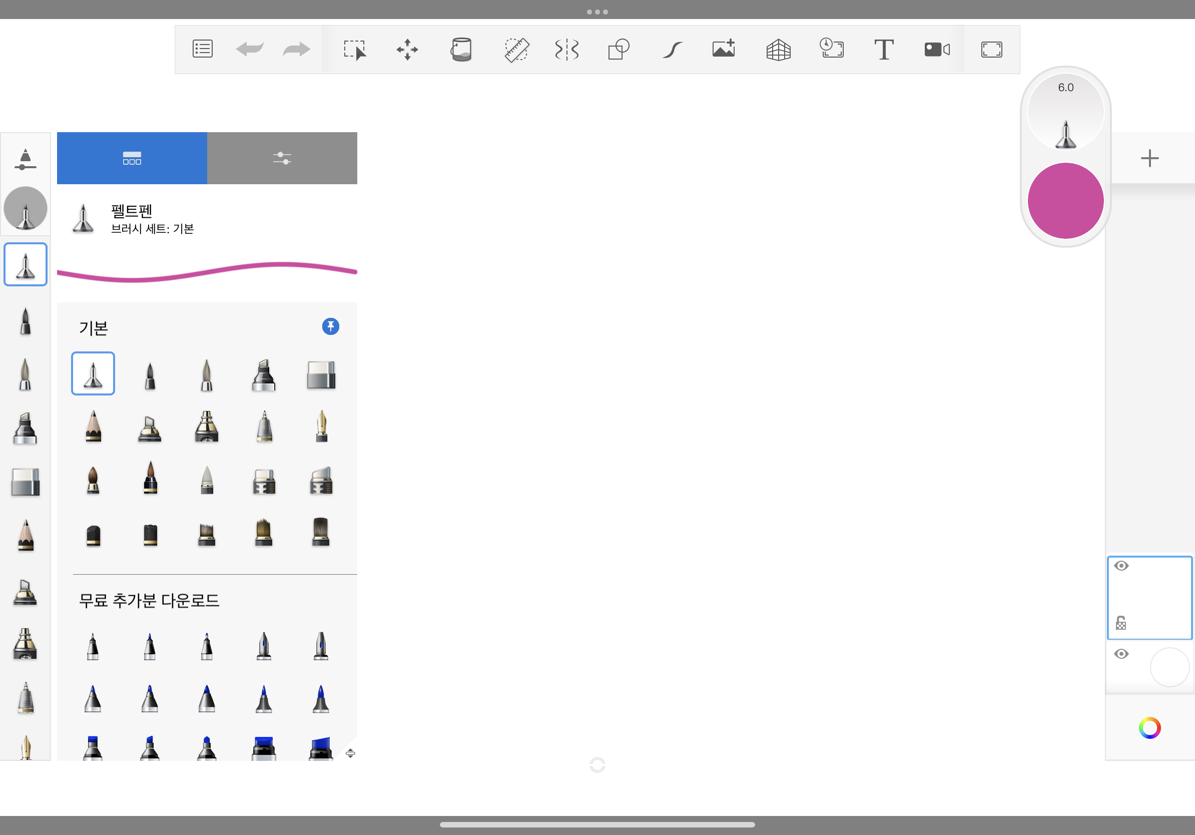Enable the symmetry tool

tap(567, 50)
